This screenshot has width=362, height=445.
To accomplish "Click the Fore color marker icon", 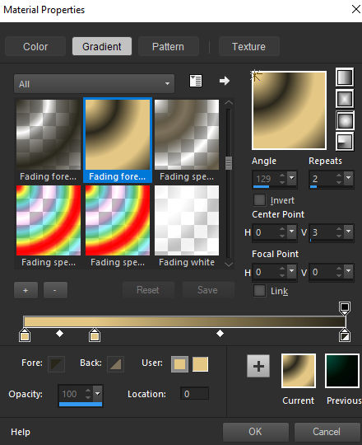I will click(56, 364).
